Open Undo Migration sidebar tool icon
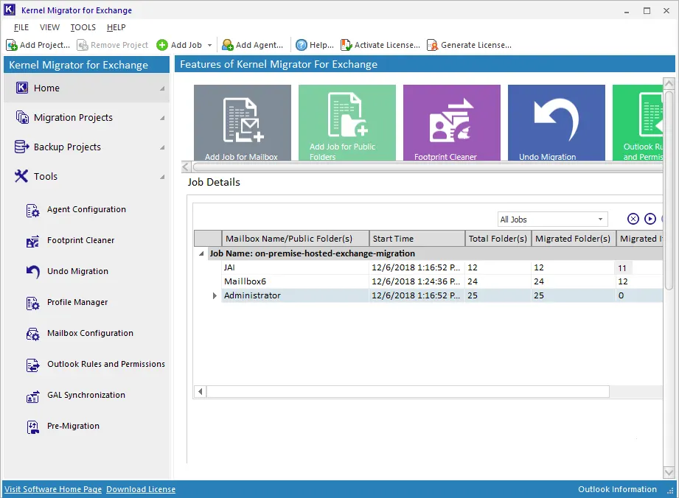 click(33, 272)
